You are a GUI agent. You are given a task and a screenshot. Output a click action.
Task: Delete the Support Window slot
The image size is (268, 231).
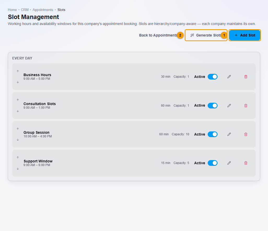(x=246, y=163)
